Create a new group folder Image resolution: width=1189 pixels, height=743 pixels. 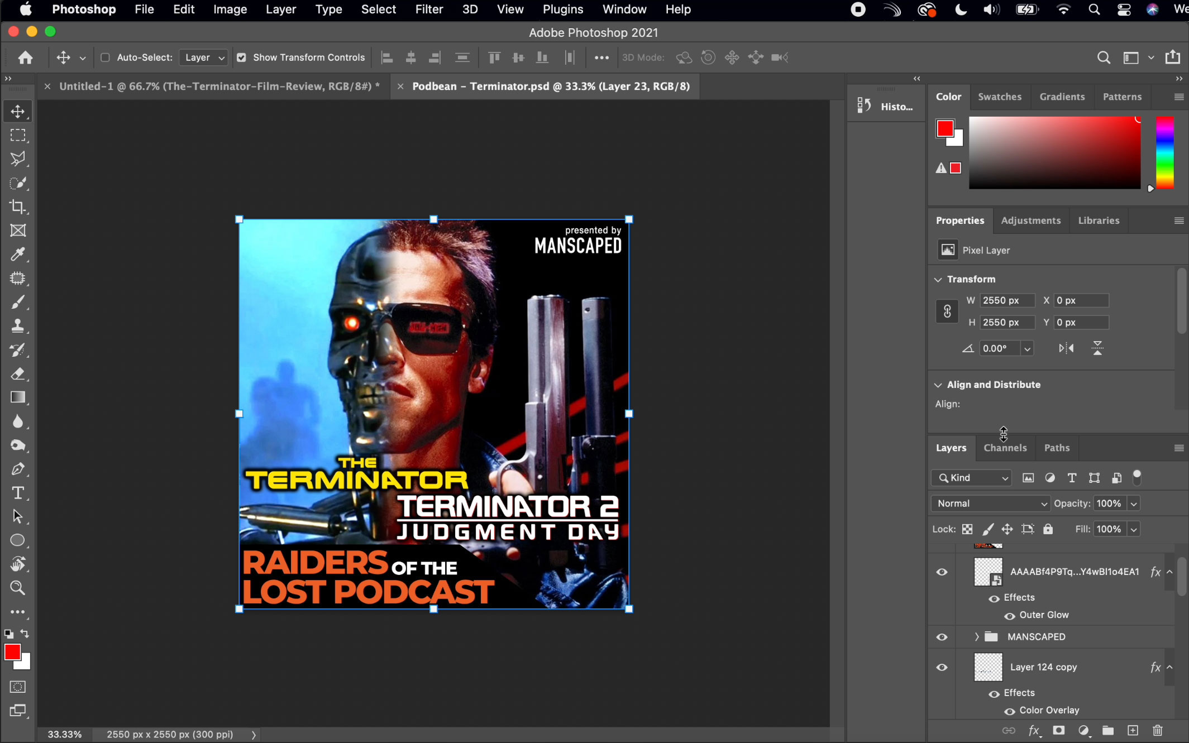1108,730
